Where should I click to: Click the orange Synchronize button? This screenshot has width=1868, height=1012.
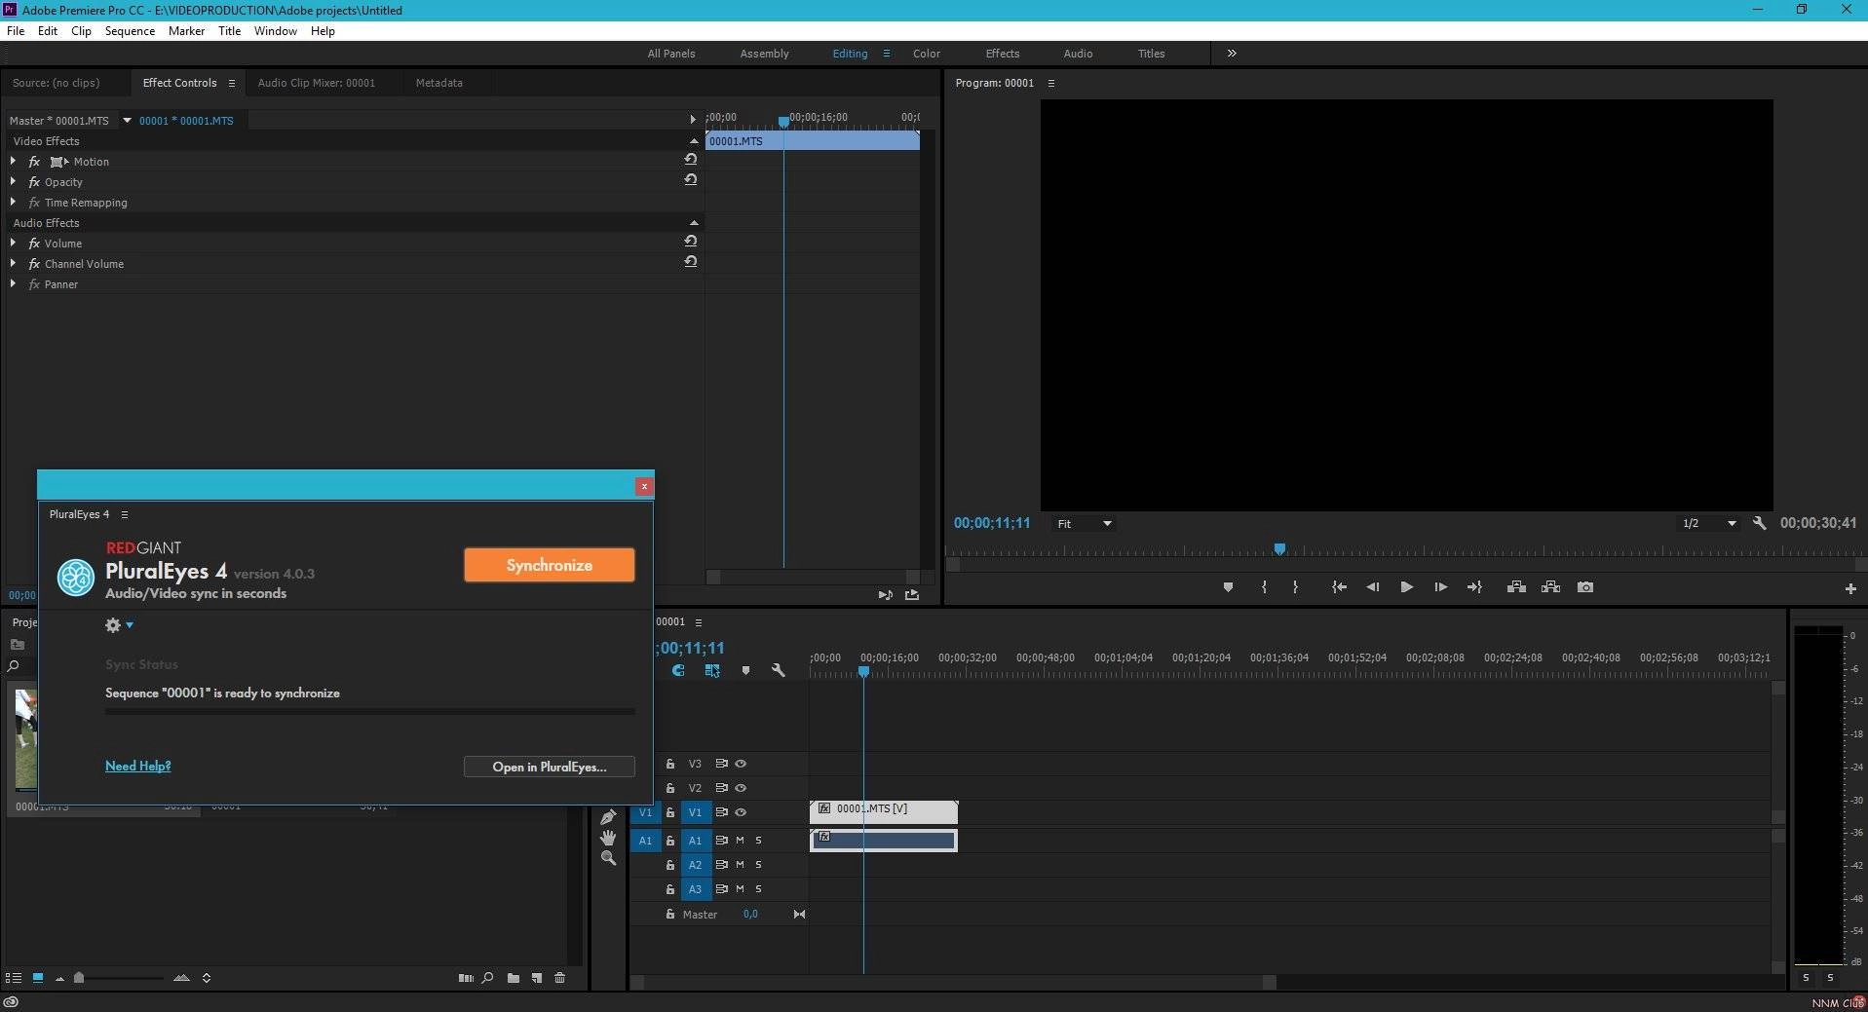click(550, 565)
